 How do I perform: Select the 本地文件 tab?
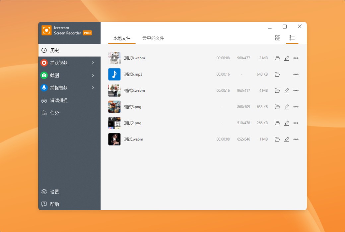click(x=121, y=38)
